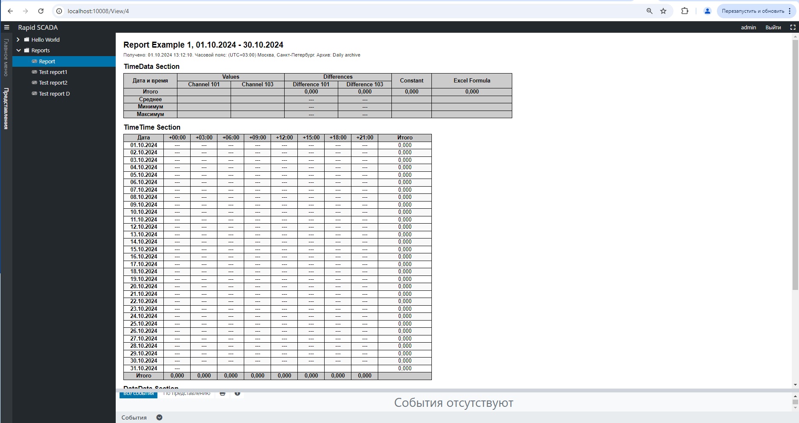The image size is (799, 423).
Task: Click the 20.10.2024 date cell
Action: pos(143,286)
